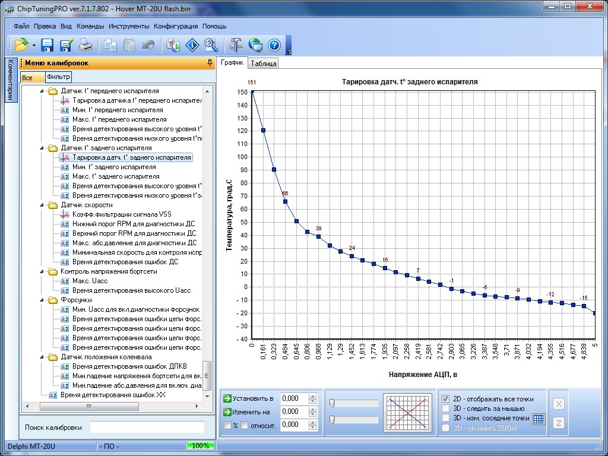Viewport: 608px width, 456px height.
Task: Click the hammer and wrench tools icon
Action: (236, 45)
